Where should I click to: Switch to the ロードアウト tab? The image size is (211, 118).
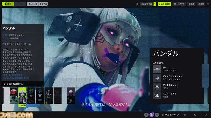pos(179,4)
